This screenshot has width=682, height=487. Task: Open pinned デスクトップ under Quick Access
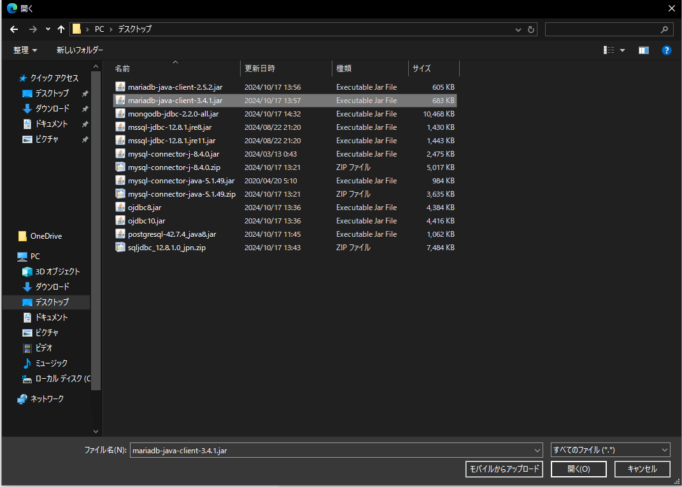tap(46, 94)
